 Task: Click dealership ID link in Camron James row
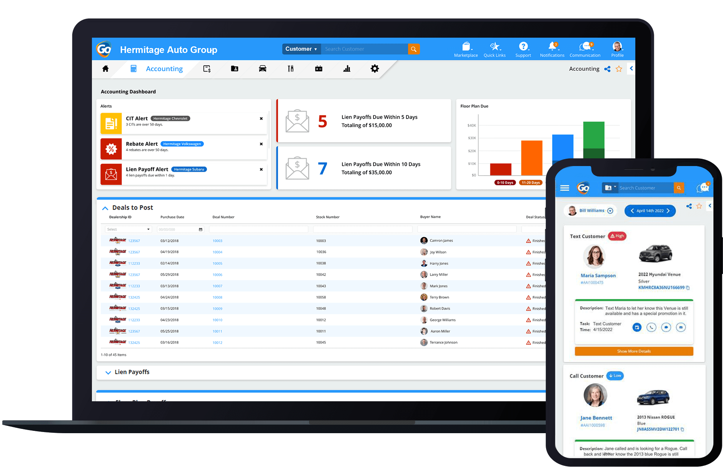click(x=134, y=241)
